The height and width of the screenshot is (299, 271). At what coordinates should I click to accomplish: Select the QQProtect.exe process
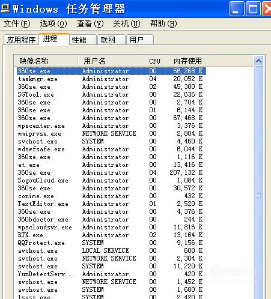tap(111, 243)
